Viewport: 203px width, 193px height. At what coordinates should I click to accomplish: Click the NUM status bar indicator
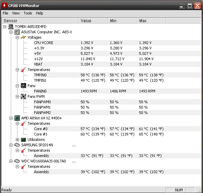pos(179,190)
